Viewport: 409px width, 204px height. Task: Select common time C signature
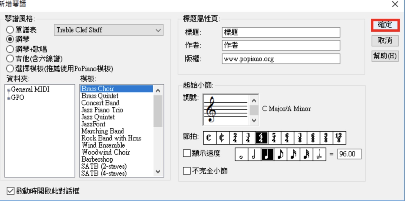tap(210, 138)
